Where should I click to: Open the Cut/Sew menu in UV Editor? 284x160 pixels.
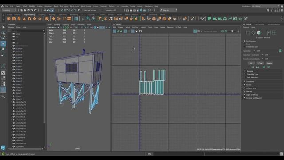pyautogui.click(x=135, y=27)
